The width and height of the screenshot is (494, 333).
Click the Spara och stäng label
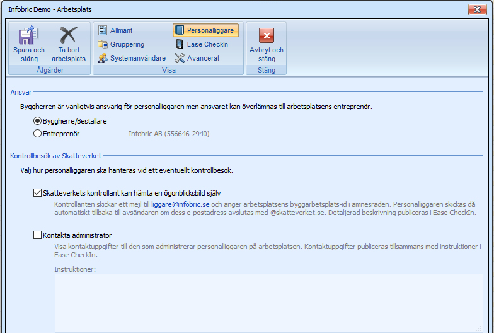pos(29,54)
